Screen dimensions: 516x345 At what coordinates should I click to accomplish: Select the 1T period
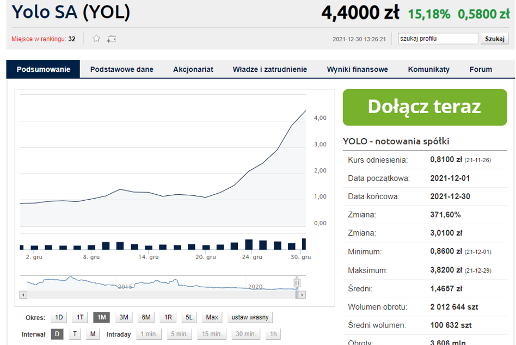pos(80,317)
